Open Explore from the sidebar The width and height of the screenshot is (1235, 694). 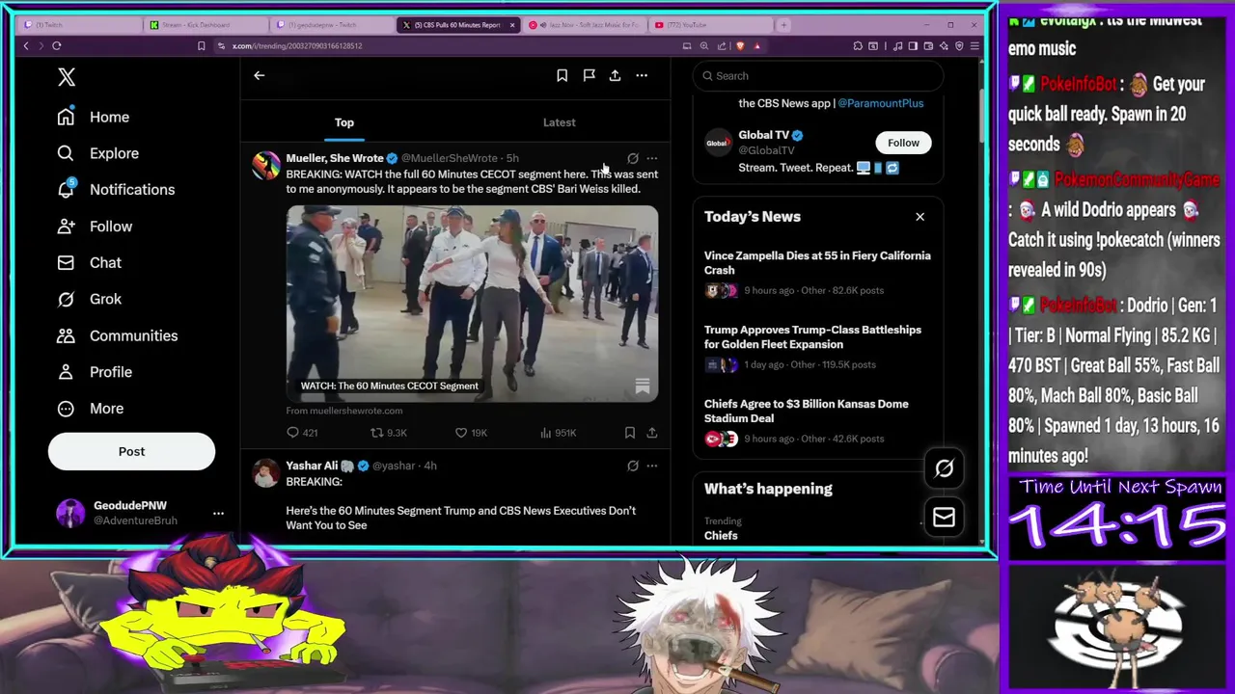pyautogui.click(x=114, y=153)
